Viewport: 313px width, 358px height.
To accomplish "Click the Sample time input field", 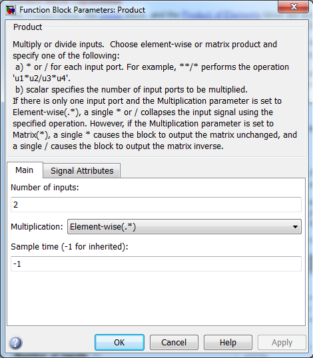I will (x=156, y=264).
